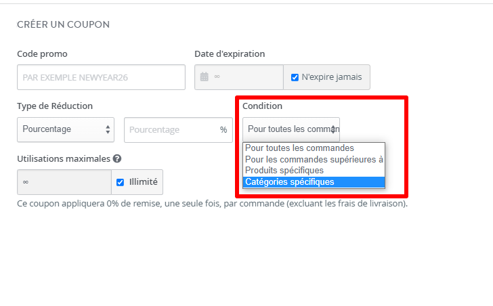Viewport: 493px width, 306px height.
Task: Open the Utilisations maximales help icon
Action: click(117, 158)
